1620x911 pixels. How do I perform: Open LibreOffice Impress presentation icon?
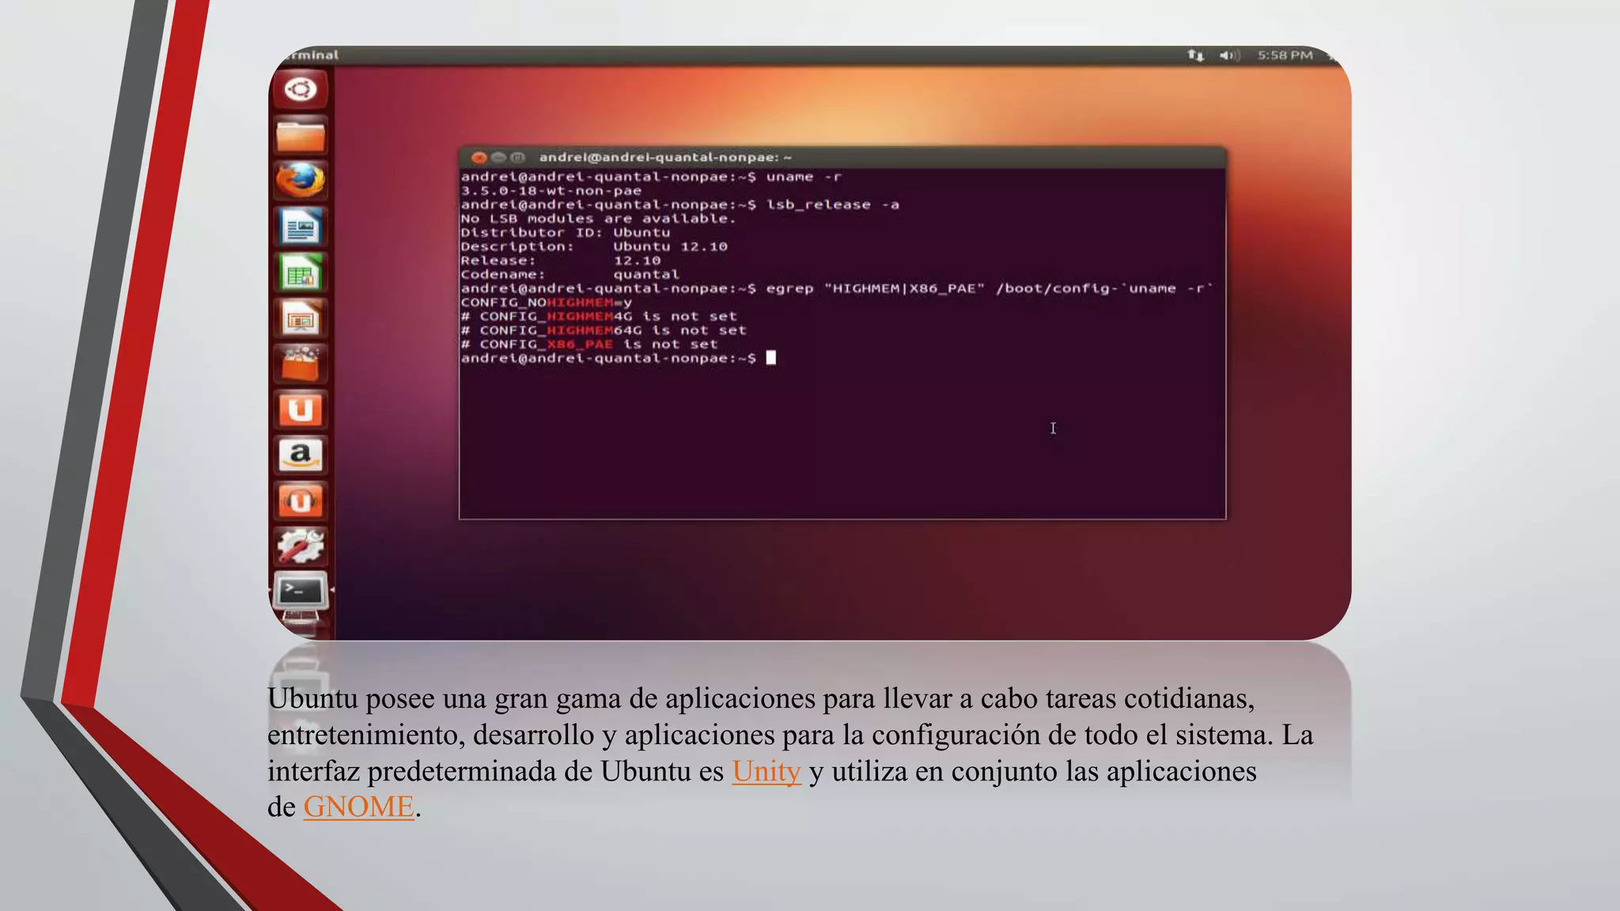tap(301, 318)
